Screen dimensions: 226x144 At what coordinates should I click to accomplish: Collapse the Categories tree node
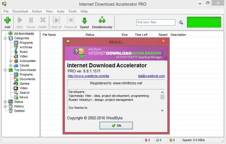coord(5,38)
